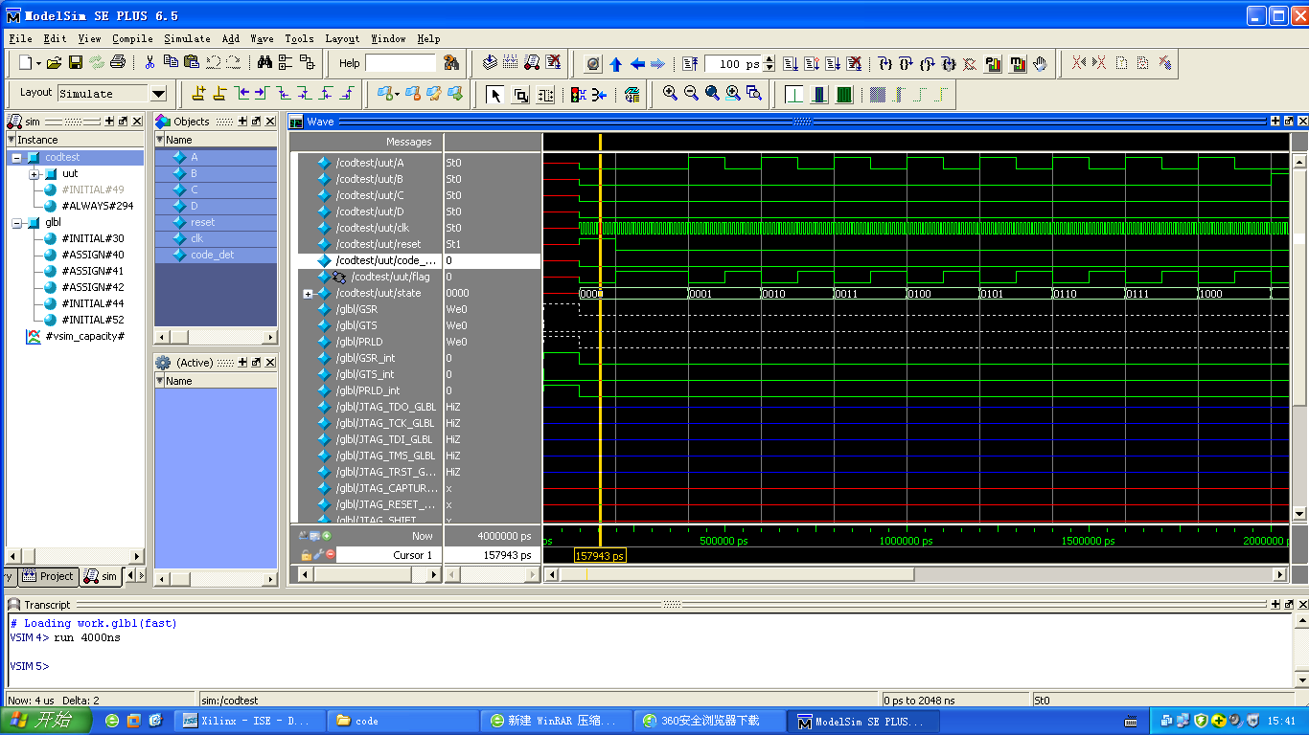Viewport: 1309px width, 735px height.
Task: Expand the /codtest/uut/state signal bus
Action: tap(308, 294)
